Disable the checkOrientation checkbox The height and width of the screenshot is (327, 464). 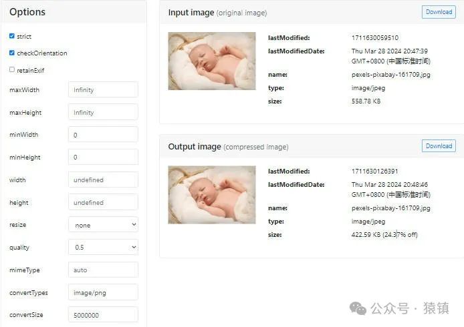pyautogui.click(x=12, y=53)
